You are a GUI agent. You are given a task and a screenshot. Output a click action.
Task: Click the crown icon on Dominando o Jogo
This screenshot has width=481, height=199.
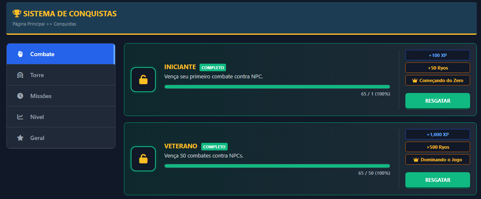tap(416, 160)
